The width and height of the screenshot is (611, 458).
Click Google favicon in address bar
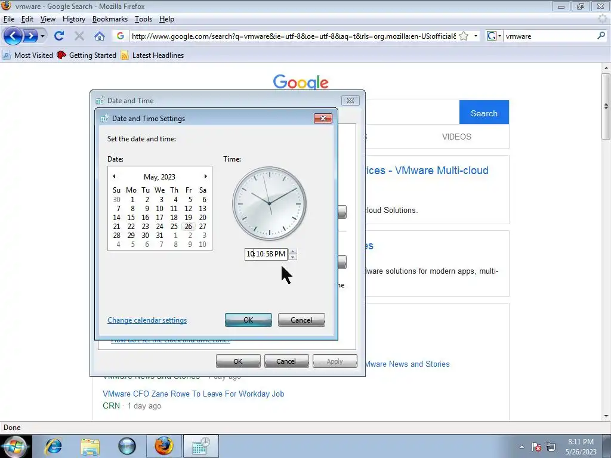click(120, 36)
